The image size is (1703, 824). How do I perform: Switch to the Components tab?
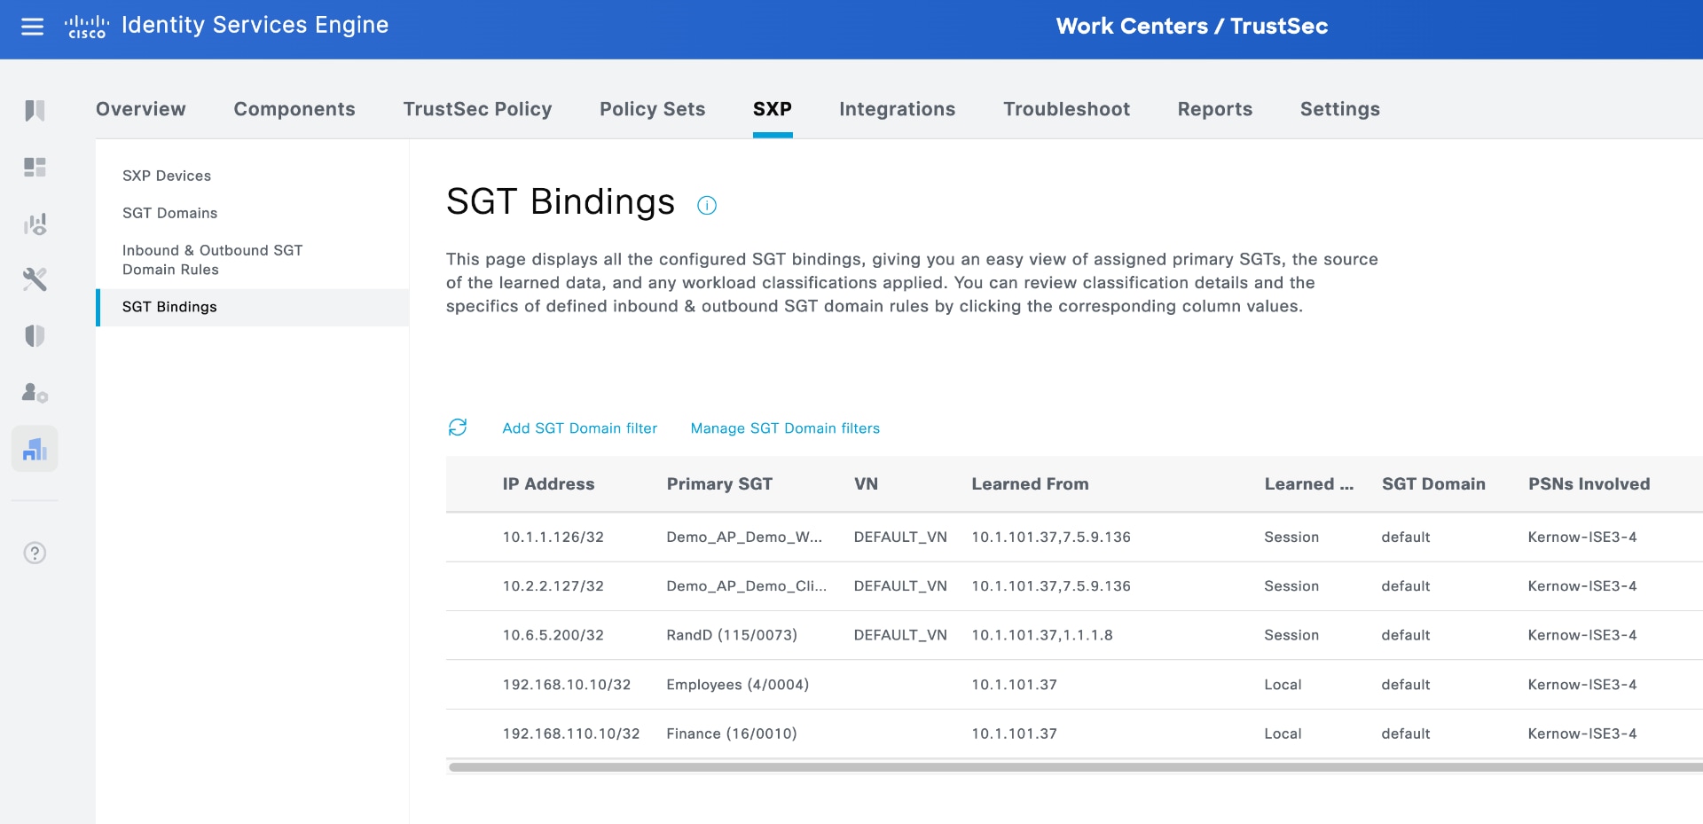[294, 109]
